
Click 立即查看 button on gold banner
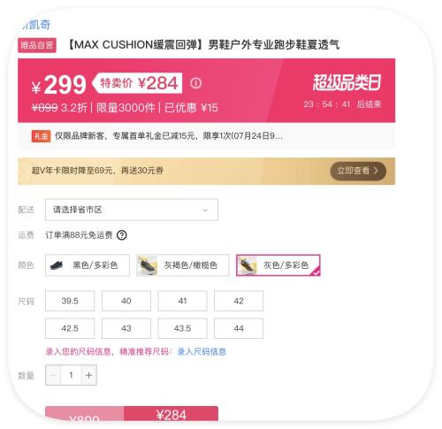tap(358, 171)
